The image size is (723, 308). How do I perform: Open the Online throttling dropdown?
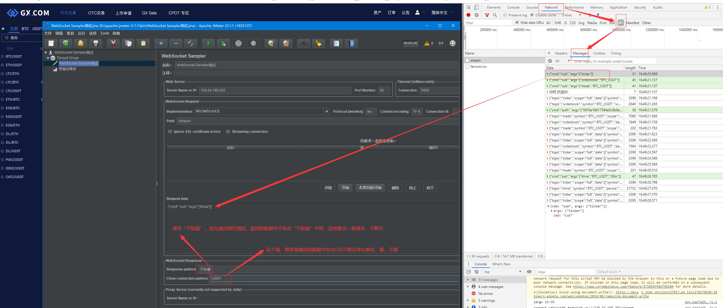click(x=571, y=15)
